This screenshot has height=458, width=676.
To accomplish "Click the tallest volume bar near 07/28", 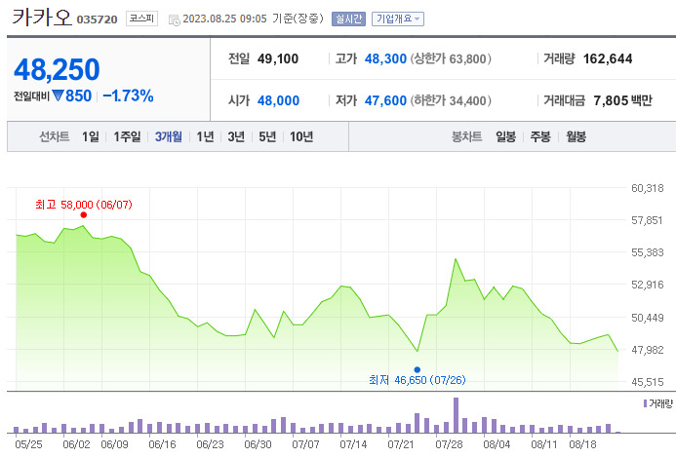I will click(456, 415).
